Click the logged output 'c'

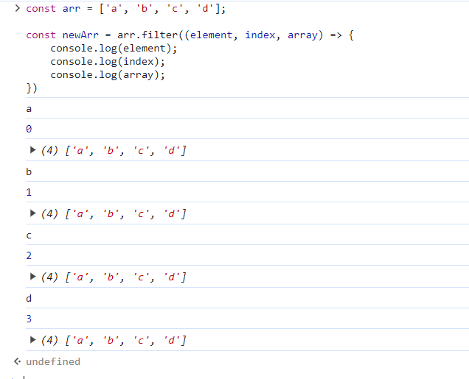click(29, 235)
